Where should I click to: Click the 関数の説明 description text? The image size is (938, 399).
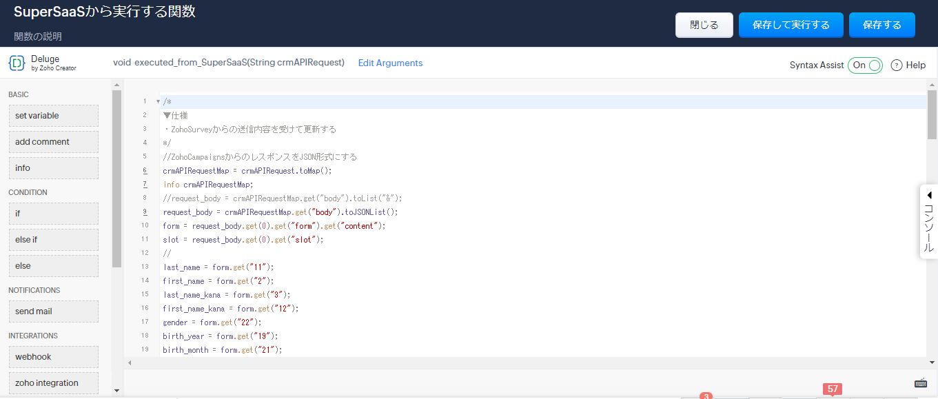38,36
